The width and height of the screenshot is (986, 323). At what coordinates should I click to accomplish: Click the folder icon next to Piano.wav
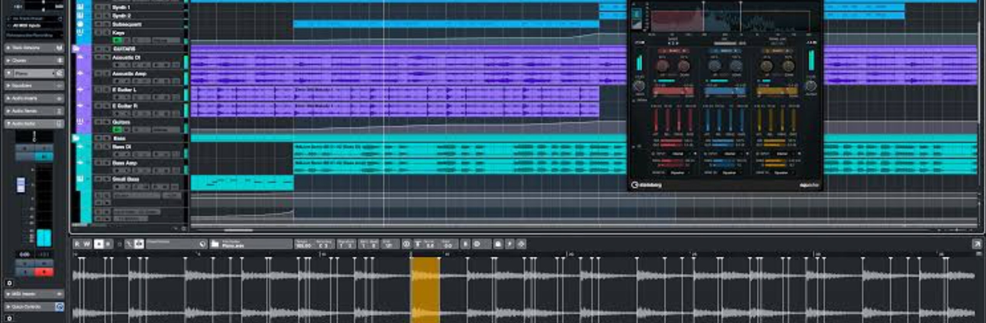[x=215, y=244]
